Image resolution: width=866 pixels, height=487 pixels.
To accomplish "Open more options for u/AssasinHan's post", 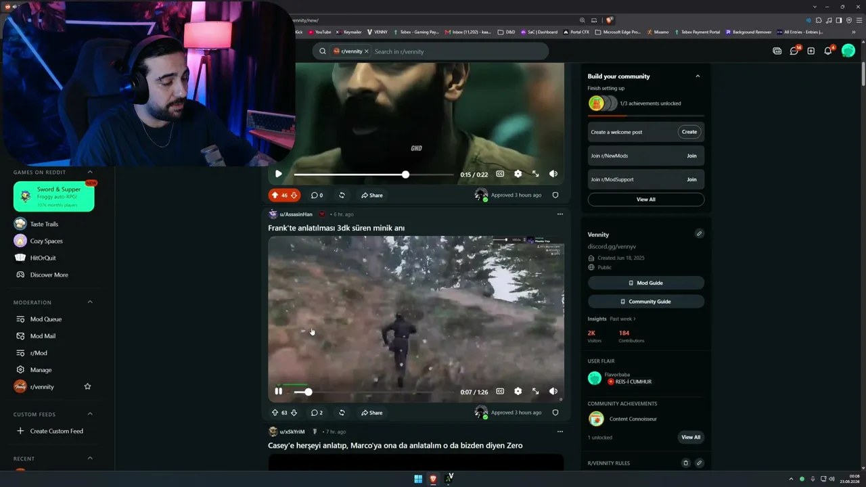I will 560,214.
